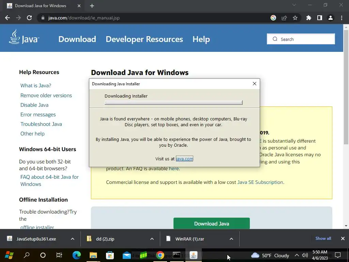Screen dimensions: 349x262
Task: Click the dd (2).zip file icon
Action: pyautogui.click(x=89, y=238)
